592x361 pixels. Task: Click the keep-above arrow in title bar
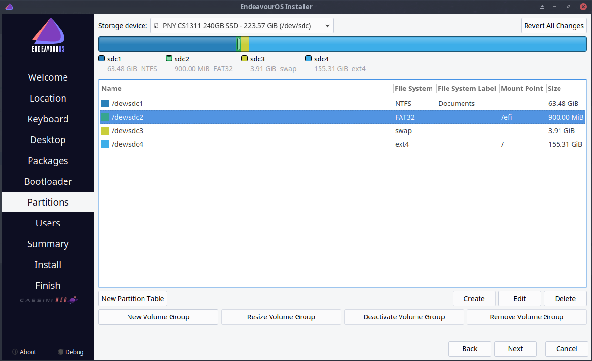542,7
